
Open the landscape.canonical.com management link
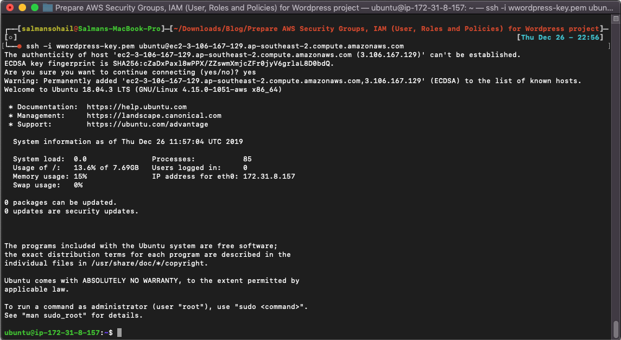pos(154,115)
